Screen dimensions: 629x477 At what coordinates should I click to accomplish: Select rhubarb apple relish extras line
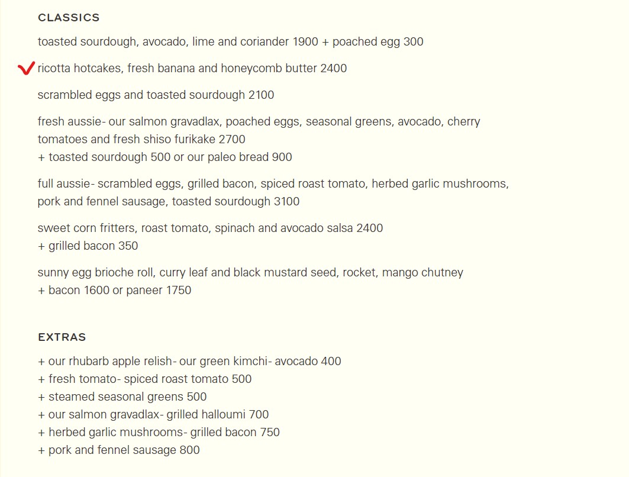pos(189,361)
